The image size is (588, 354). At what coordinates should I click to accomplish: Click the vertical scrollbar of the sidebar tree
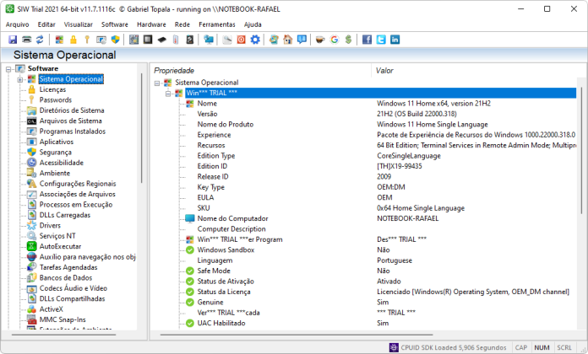click(x=141, y=128)
